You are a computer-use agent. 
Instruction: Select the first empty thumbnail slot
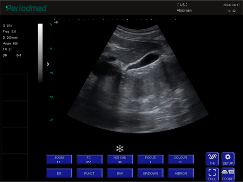coord(15,87)
